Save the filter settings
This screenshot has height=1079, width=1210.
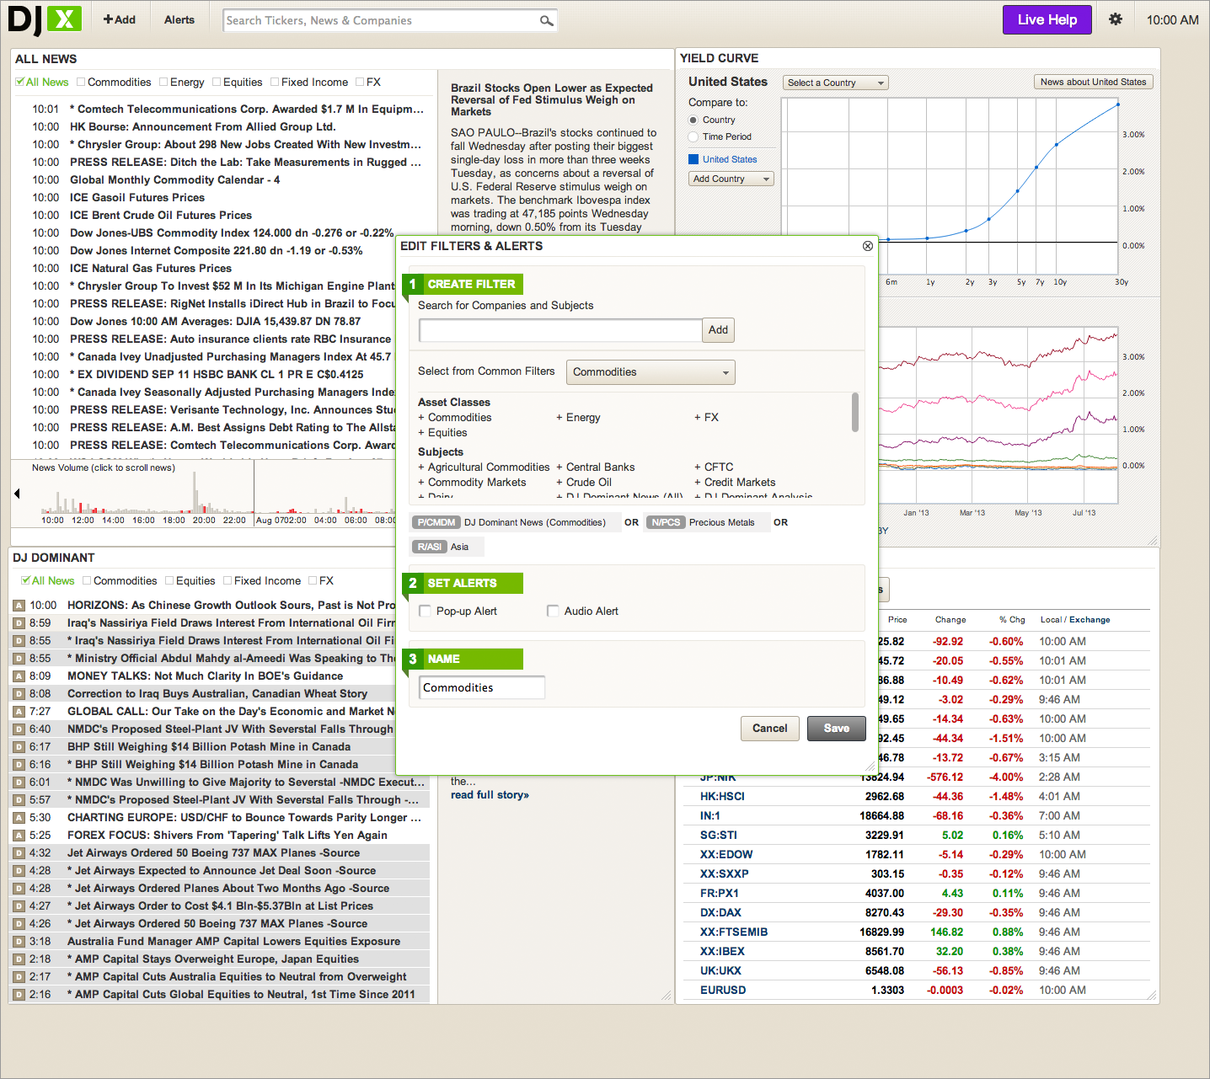837,729
